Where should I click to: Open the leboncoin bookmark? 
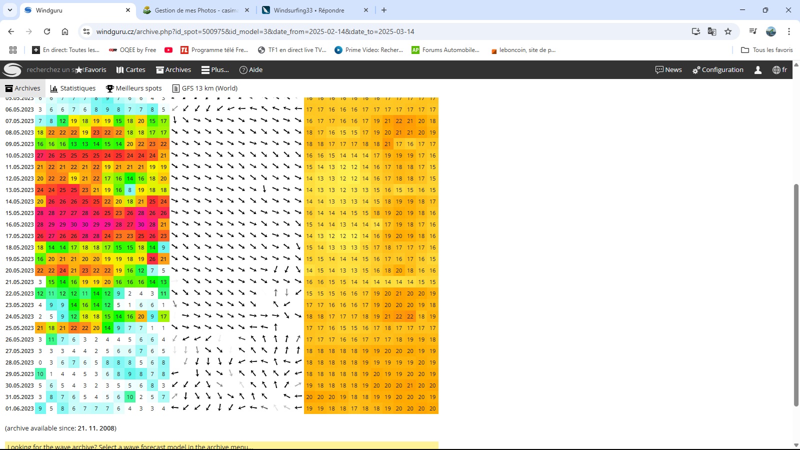pyautogui.click(x=523, y=50)
